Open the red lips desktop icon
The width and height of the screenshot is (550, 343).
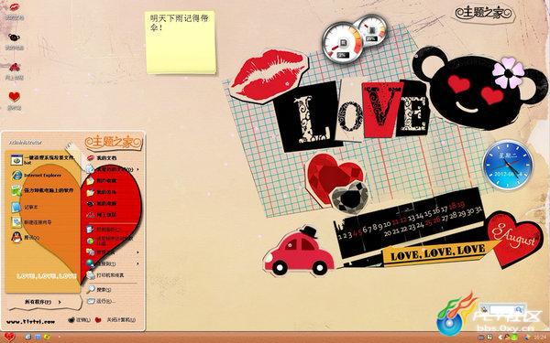[14, 10]
